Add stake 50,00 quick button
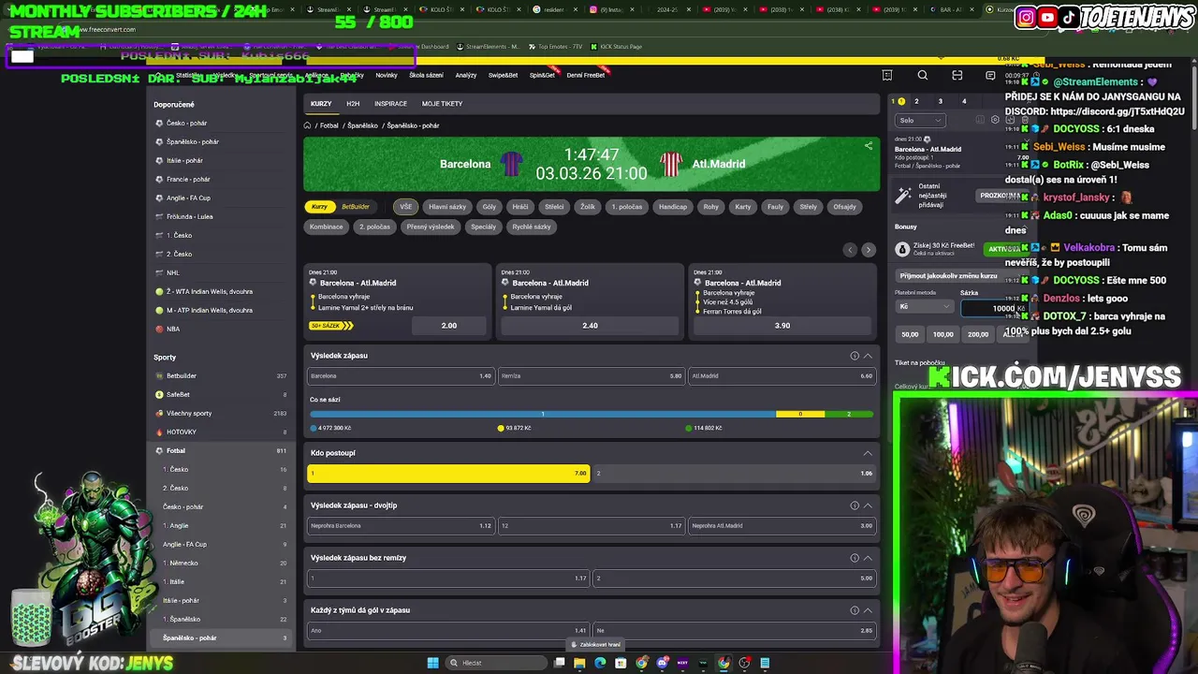The image size is (1198, 674). (x=910, y=334)
